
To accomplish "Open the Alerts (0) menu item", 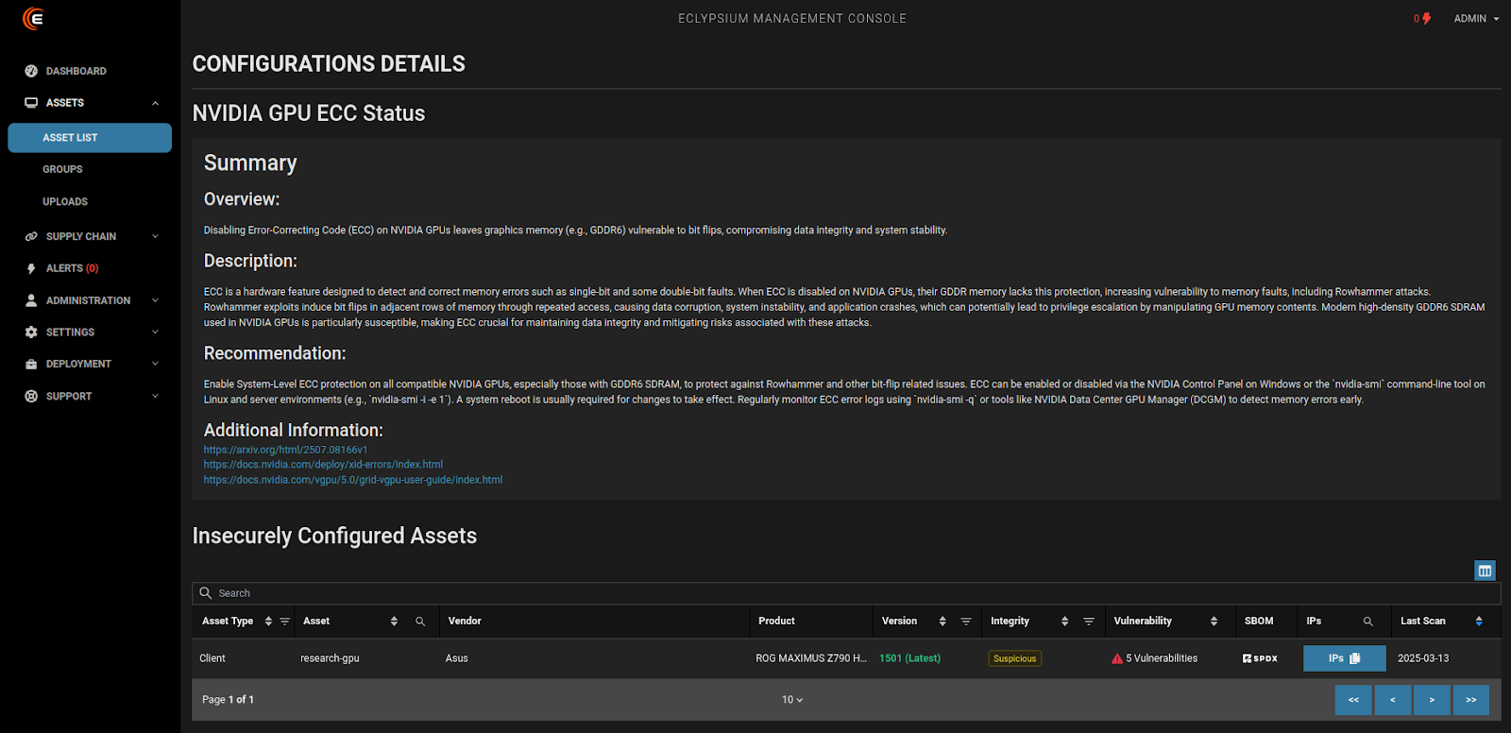I will pyautogui.click(x=73, y=268).
